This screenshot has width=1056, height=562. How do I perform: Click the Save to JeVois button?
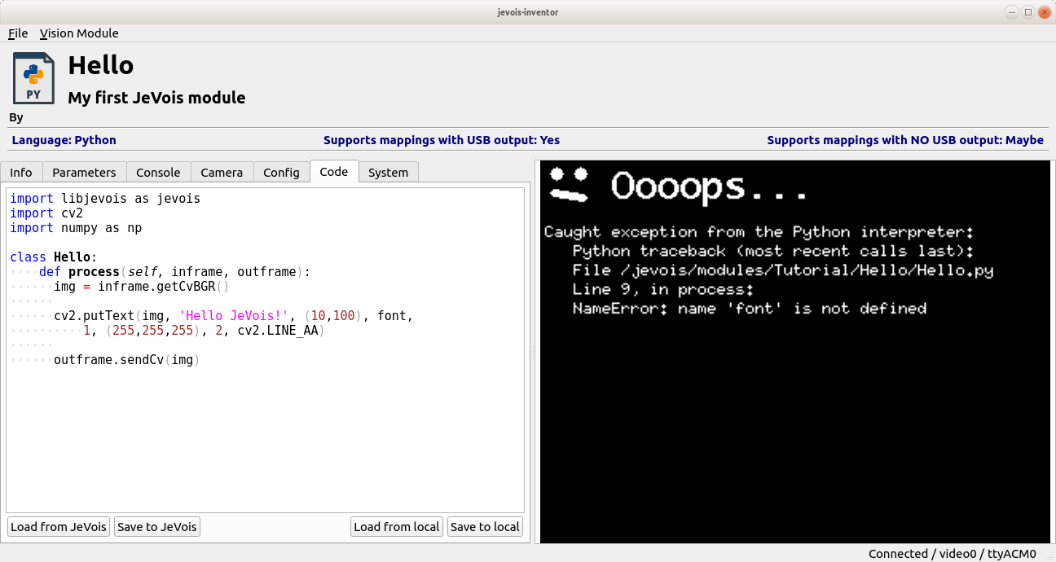(x=157, y=526)
